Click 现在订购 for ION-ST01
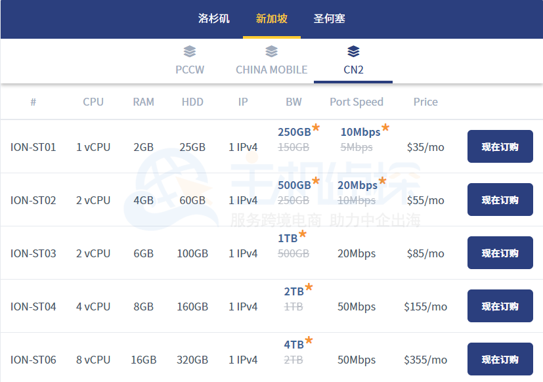543x382 pixels. (x=500, y=146)
